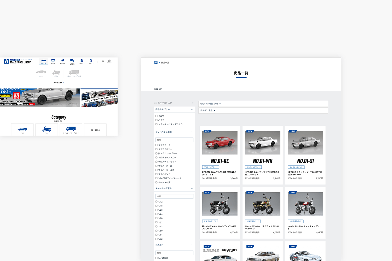
Task: Open the NO.01-RE red Skyline product image
Action: tap(220, 143)
